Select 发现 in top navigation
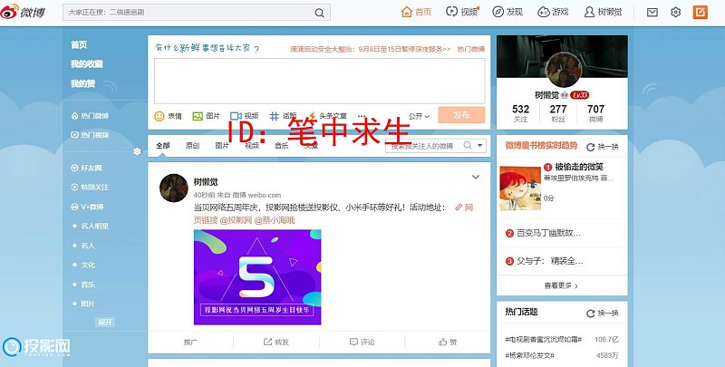725x367 pixels. click(x=507, y=13)
